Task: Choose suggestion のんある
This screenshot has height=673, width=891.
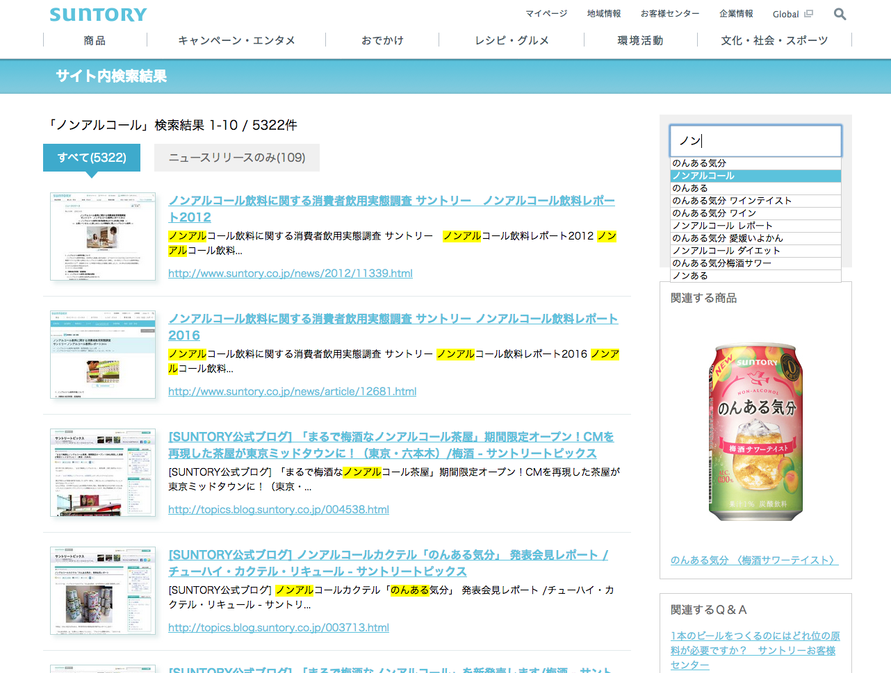Action: [755, 188]
